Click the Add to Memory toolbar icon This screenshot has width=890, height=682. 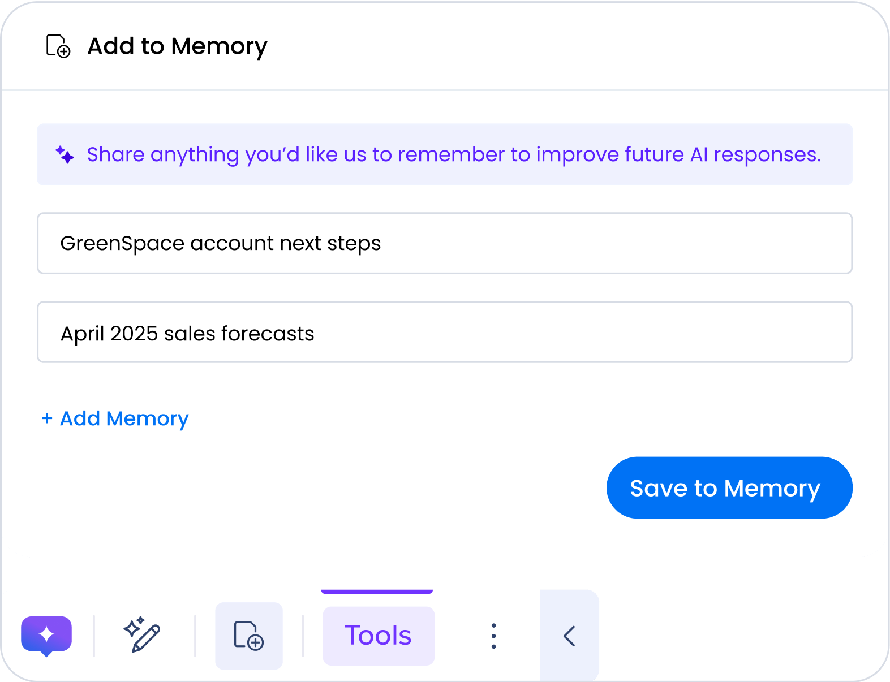click(x=249, y=636)
